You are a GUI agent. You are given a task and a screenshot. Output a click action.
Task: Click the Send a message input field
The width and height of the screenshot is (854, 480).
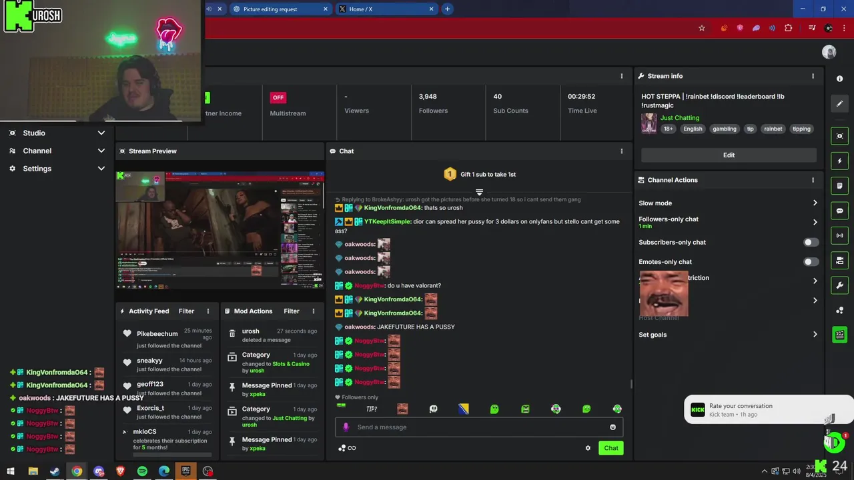[479, 427]
